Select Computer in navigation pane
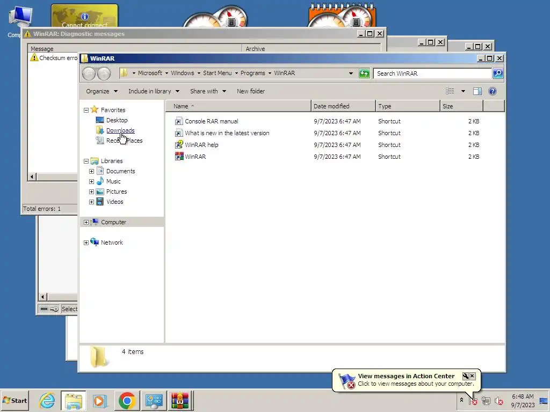Screen dimensions: 550x412 coord(114,222)
